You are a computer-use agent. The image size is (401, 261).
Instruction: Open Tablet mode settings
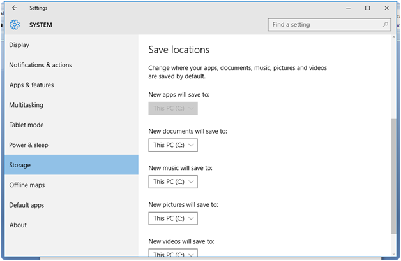[26, 125]
